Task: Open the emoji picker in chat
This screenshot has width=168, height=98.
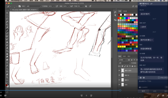Action: coord(141,78)
